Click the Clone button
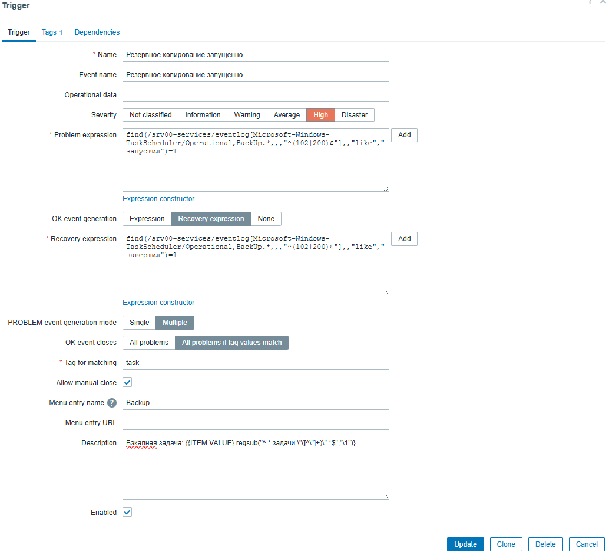The image size is (609, 555). pyautogui.click(x=506, y=544)
